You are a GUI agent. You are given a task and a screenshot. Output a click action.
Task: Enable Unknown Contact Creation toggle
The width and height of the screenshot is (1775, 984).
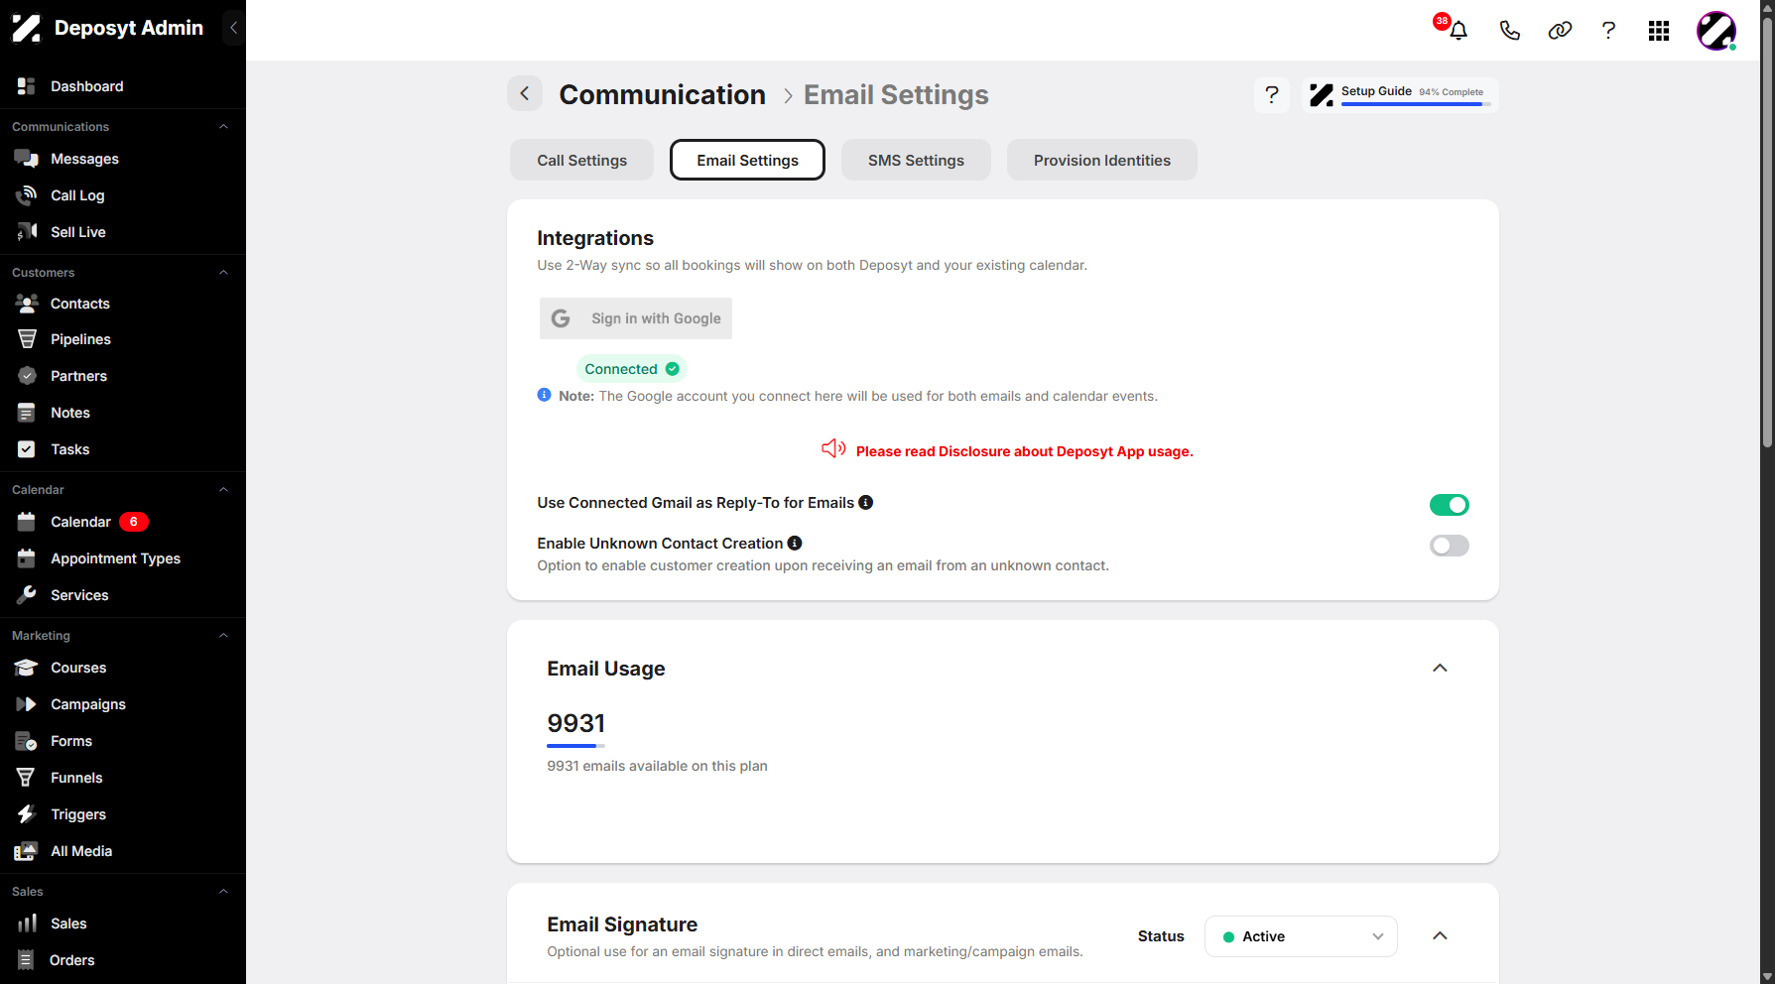(1449, 546)
